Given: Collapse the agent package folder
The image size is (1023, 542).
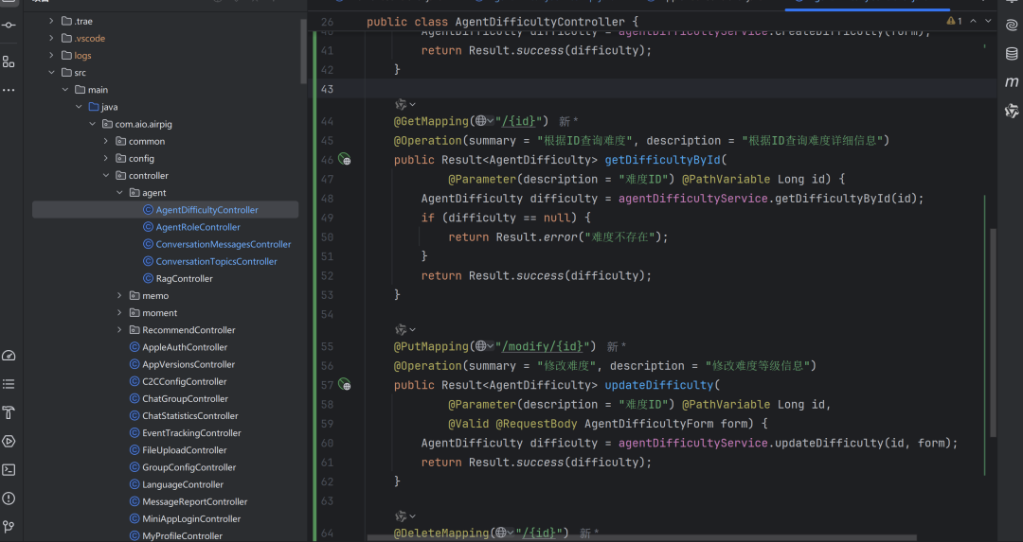Looking at the screenshot, I should coord(119,193).
